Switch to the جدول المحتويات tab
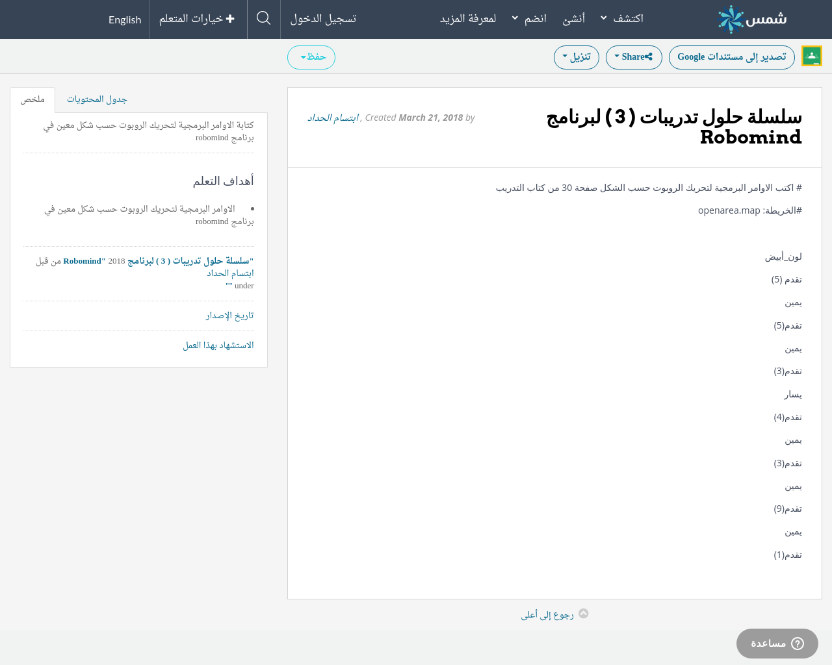832x665 pixels. click(x=97, y=99)
